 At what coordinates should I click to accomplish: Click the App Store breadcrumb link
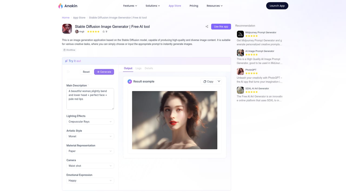coord(79,18)
